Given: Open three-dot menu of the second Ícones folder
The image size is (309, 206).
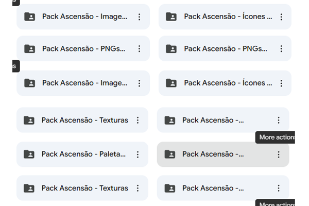Looking at the screenshot, I should [x=281, y=83].
